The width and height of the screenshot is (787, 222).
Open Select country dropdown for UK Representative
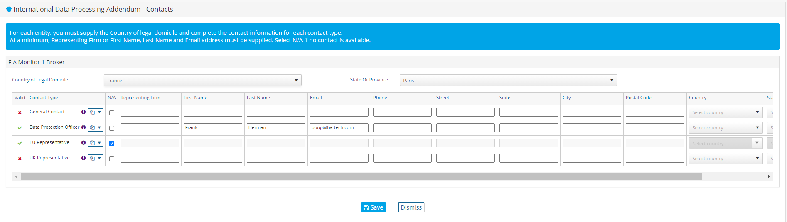(726, 159)
